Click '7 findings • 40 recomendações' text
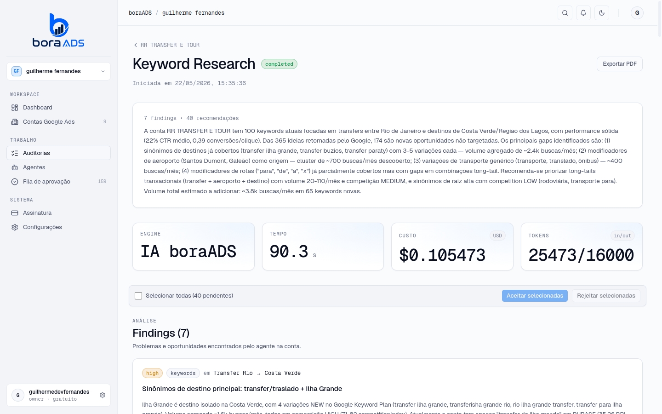Image resolution: width=662 pixels, height=414 pixels. click(x=191, y=118)
